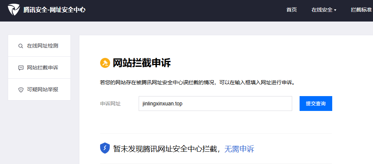Expand the 在线安全 dropdown menu

(x=324, y=10)
